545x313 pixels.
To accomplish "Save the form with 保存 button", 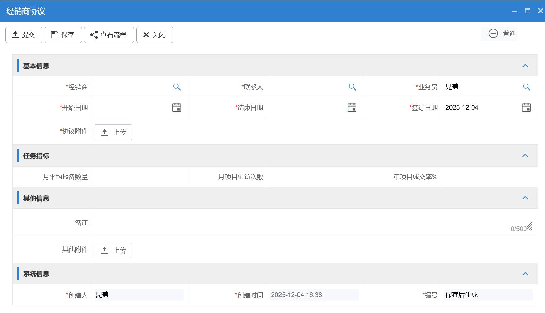I will [63, 35].
